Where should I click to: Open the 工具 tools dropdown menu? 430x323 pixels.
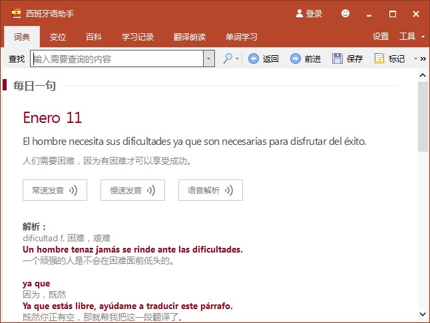click(x=411, y=36)
